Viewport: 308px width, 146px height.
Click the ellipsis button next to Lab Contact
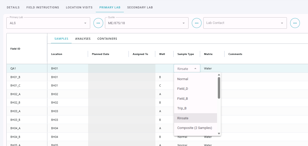295,23
